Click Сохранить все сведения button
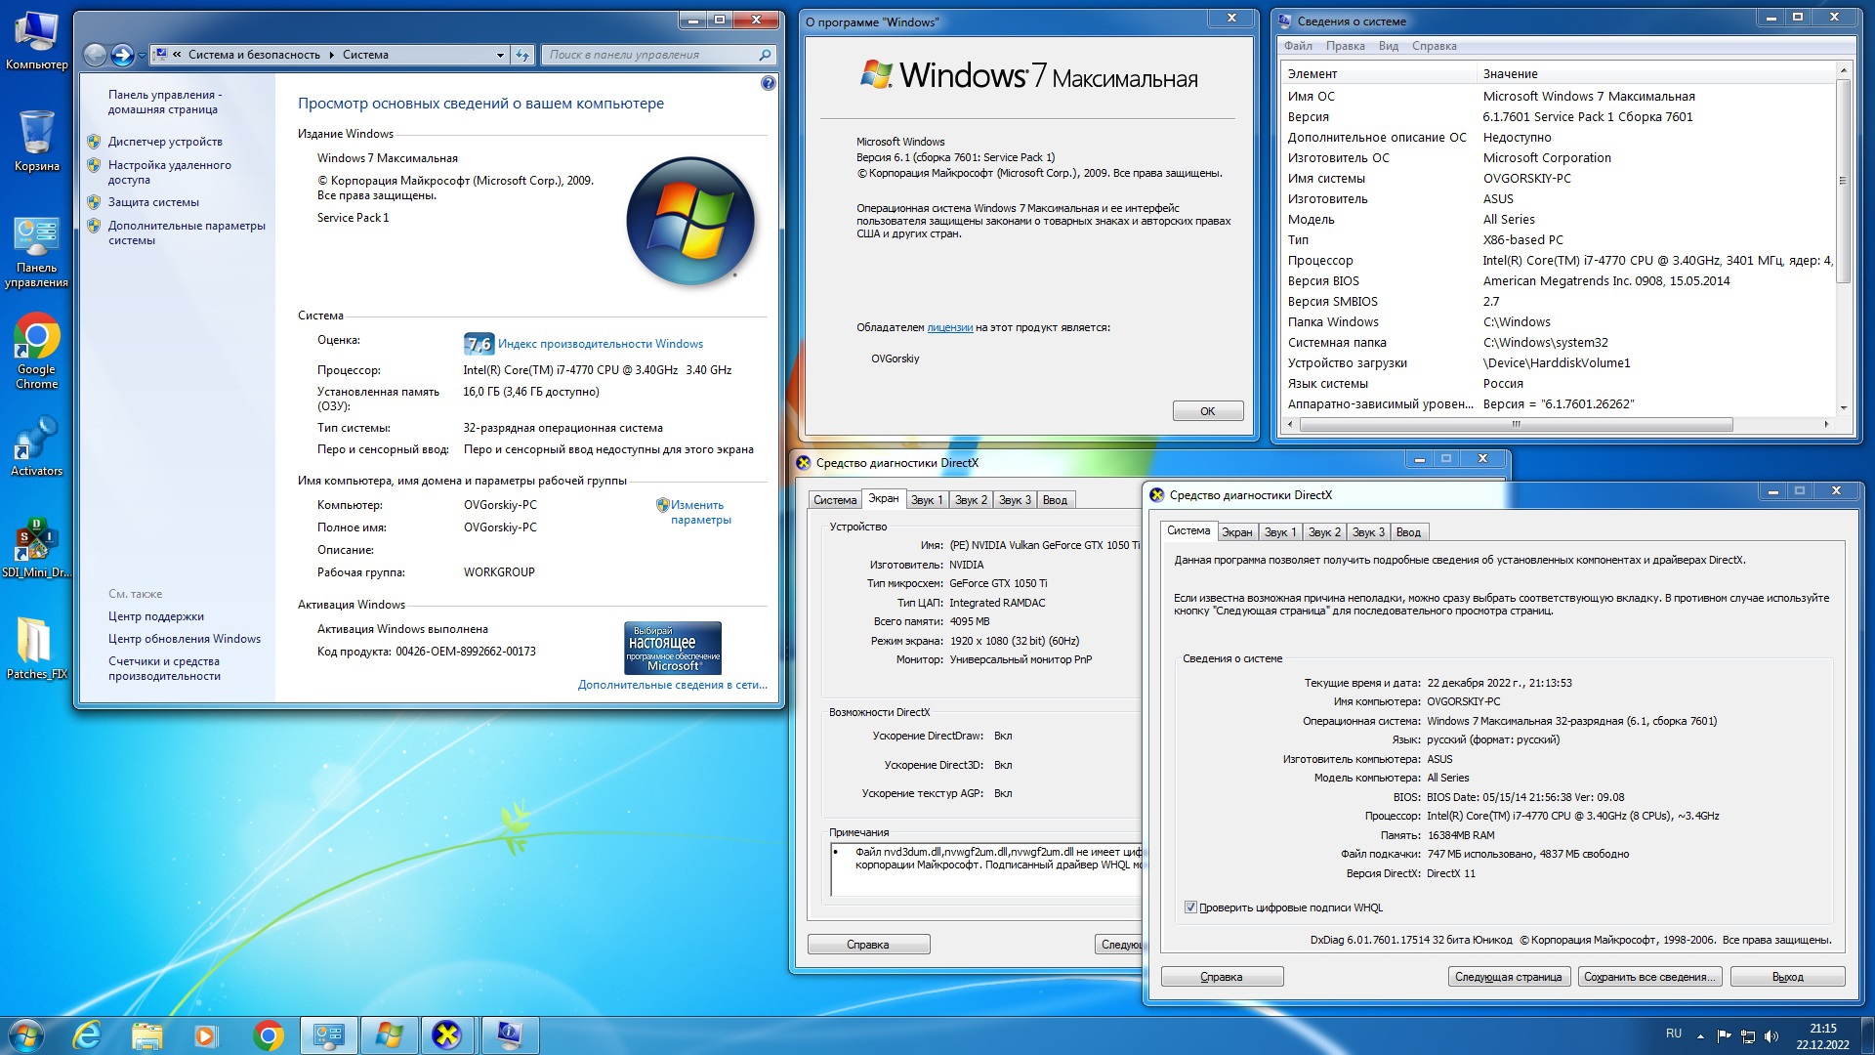 tap(1649, 977)
